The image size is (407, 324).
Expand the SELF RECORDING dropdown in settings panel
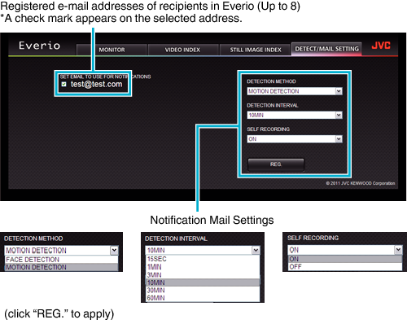click(295, 139)
